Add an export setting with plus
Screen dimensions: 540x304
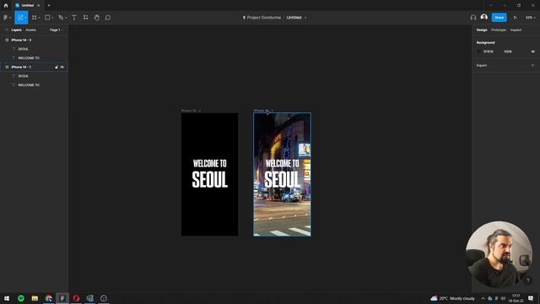tap(532, 65)
